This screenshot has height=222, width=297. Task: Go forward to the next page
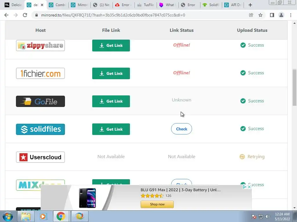tap(16, 15)
